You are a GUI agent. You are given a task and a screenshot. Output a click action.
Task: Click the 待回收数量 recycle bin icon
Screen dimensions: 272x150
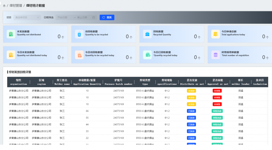(79, 34)
